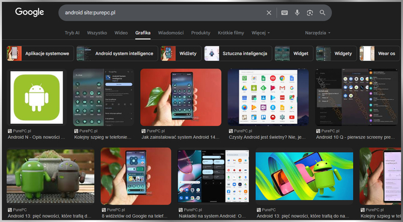The image size is (403, 222).
Task: Open the colorful-ribbon Android 13 thumbnail
Action: [304, 176]
